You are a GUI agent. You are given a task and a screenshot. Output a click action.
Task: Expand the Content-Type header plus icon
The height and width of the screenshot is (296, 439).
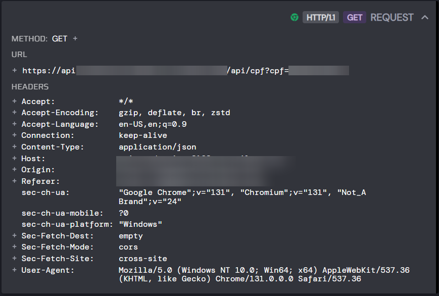[15, 146]
